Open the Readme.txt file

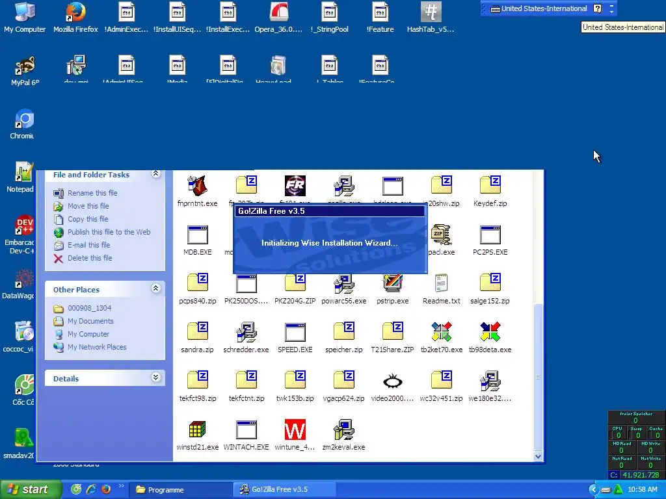(x=442, y=283)
